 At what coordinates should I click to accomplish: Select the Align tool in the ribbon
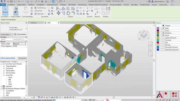tap(58, 9)
